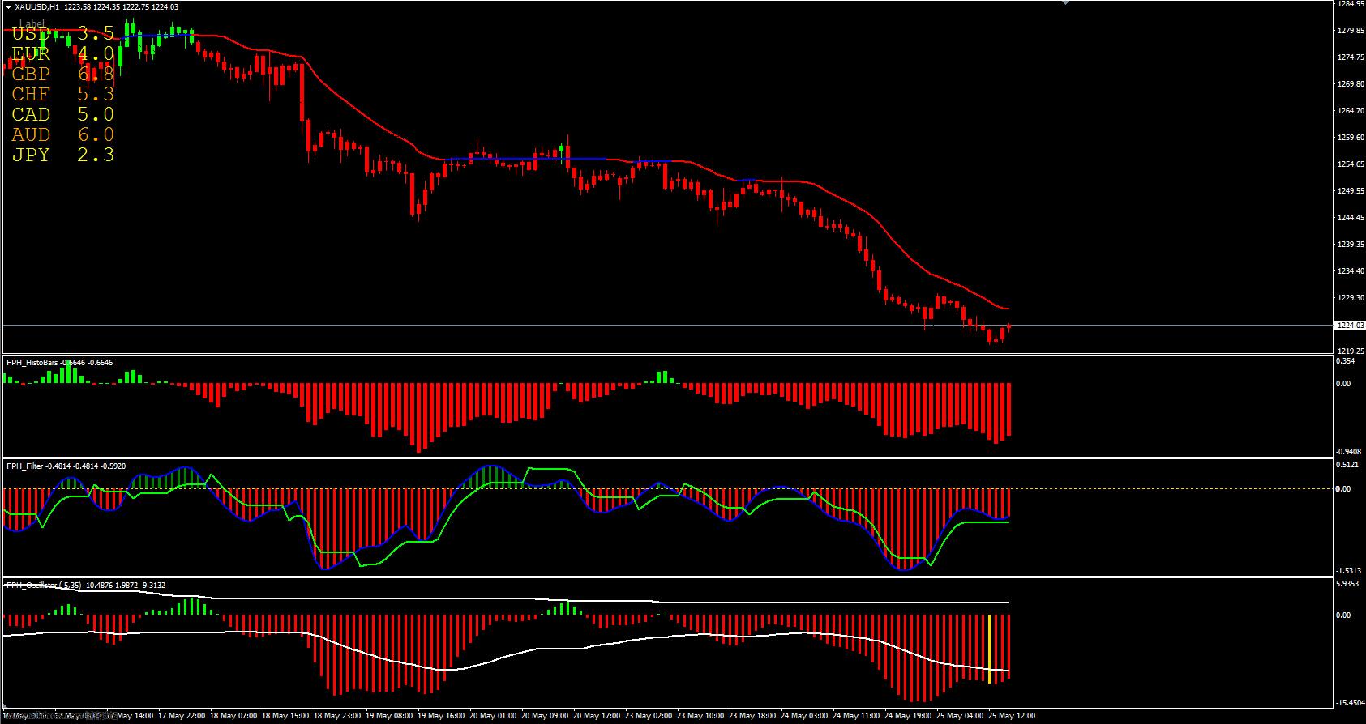Image resolution: width=1366 pixels, height=724 pixels.
Task: Click the CHF 5.3 strength reading
Action: point(63,95)
